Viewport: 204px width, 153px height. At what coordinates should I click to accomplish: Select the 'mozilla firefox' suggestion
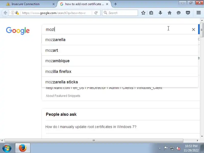(120, 72)
